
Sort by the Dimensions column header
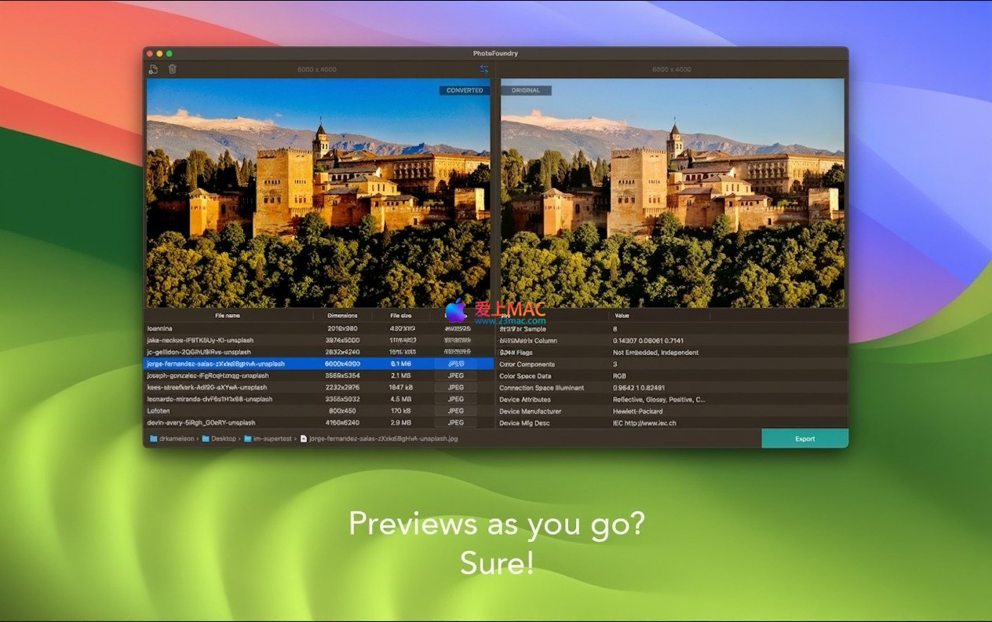coord(342,316)
